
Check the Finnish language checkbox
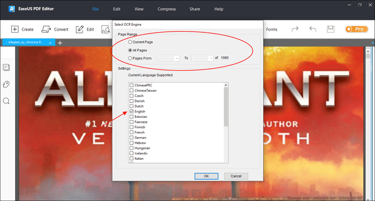pos(131,127)
